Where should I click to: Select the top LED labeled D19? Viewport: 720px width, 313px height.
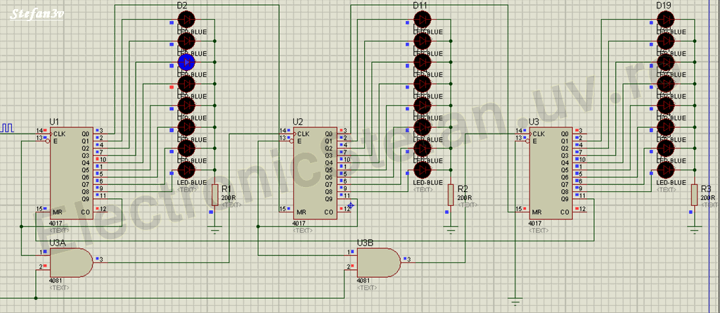(665, 19)
